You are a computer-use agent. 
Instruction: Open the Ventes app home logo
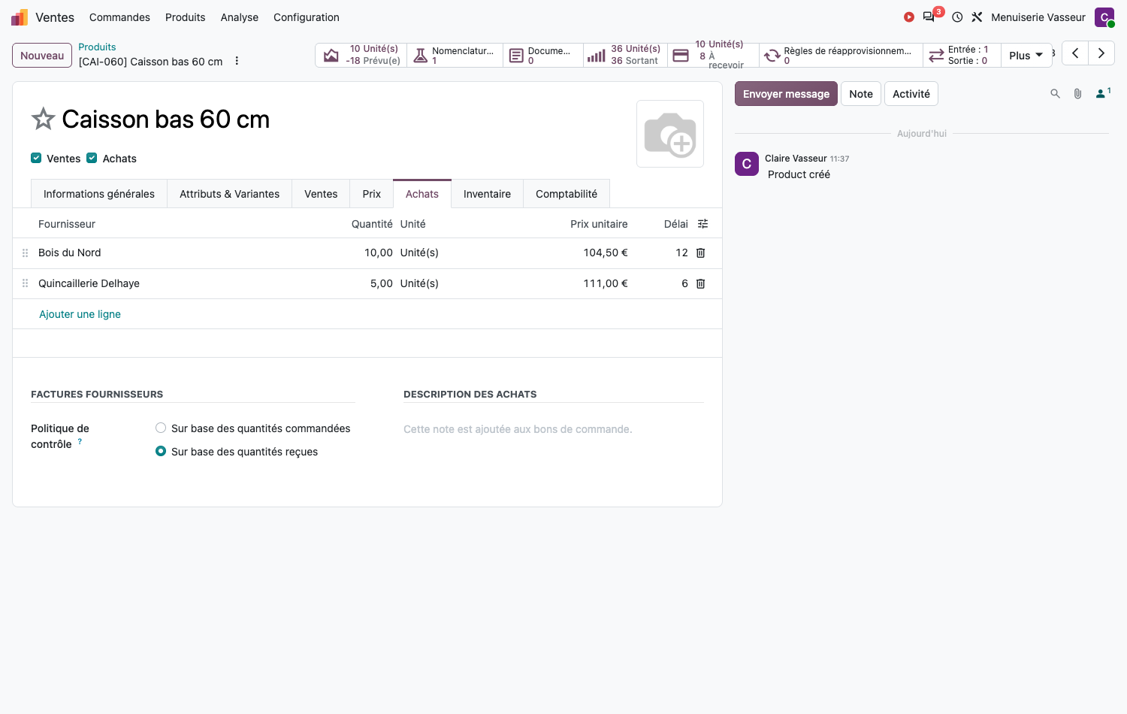[x=20, y=17]
